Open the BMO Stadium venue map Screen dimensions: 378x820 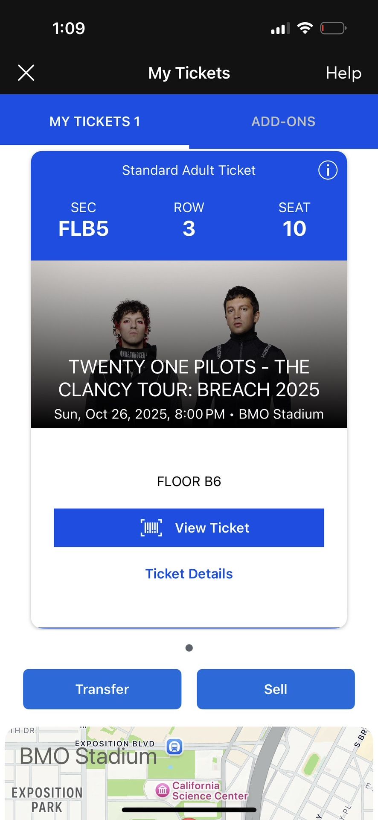[88, 757]
